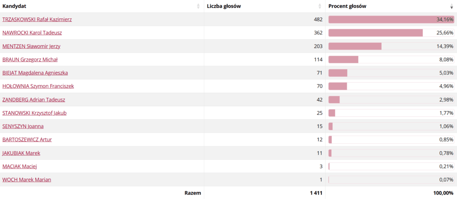Open JAKUBIAK Marek link
457x199 pixels.
(x=21, y=153)
